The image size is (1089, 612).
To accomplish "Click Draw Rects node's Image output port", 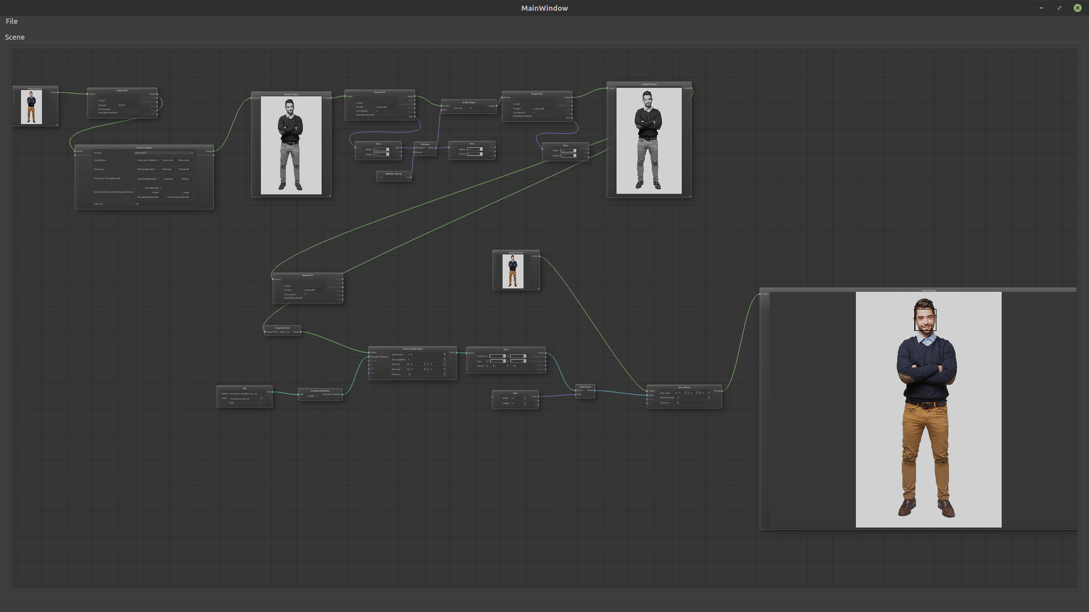I will point(721,391).
